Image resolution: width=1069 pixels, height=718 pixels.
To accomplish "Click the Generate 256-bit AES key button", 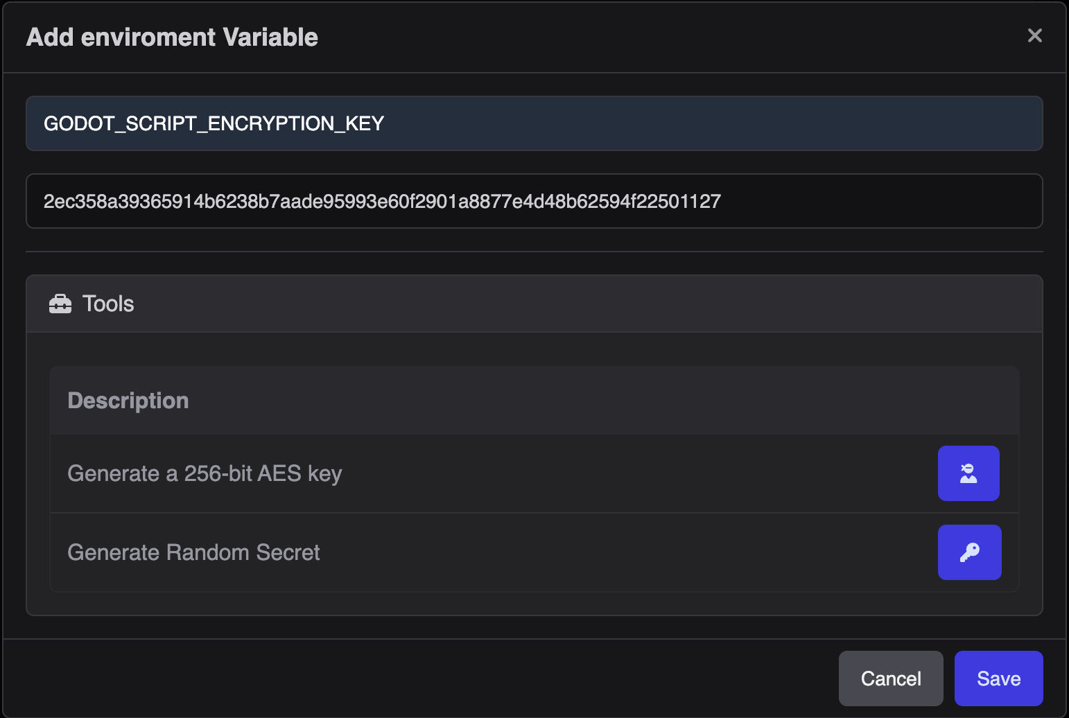I will tap(968, 473).
